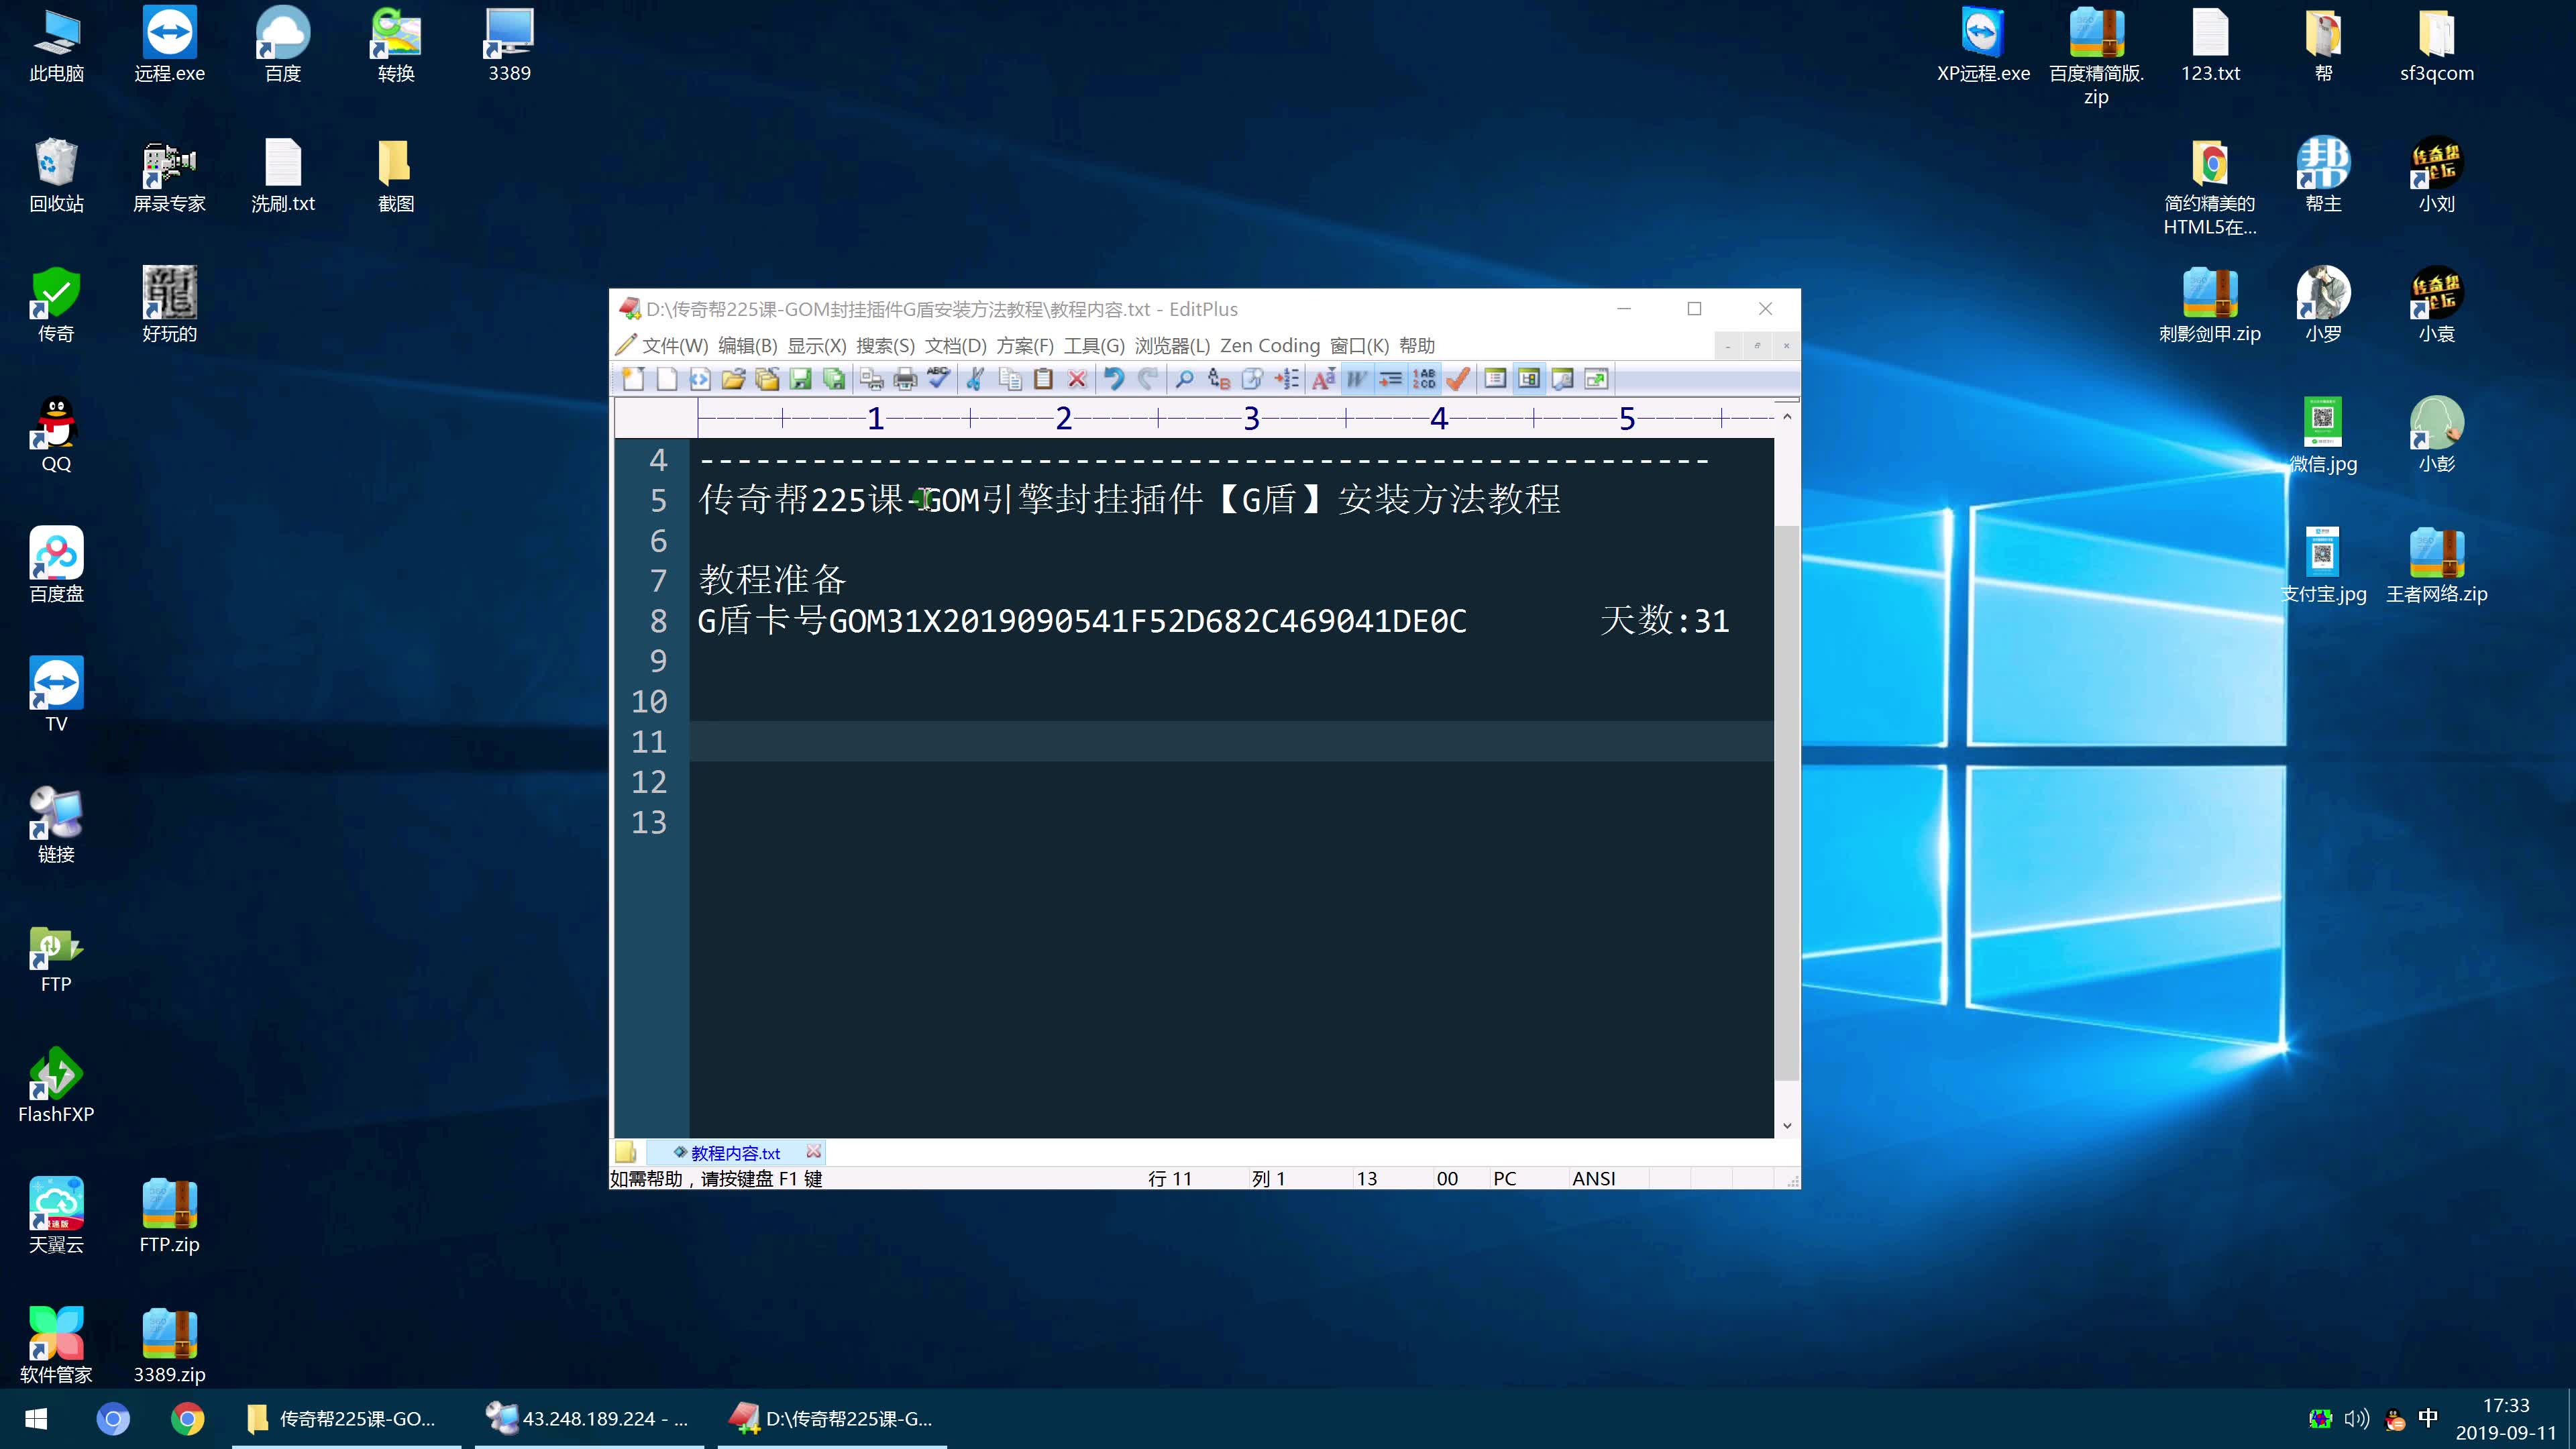Open the 工具(G) menu
Screen dimensions: 2576x1449
[1094, 346]
